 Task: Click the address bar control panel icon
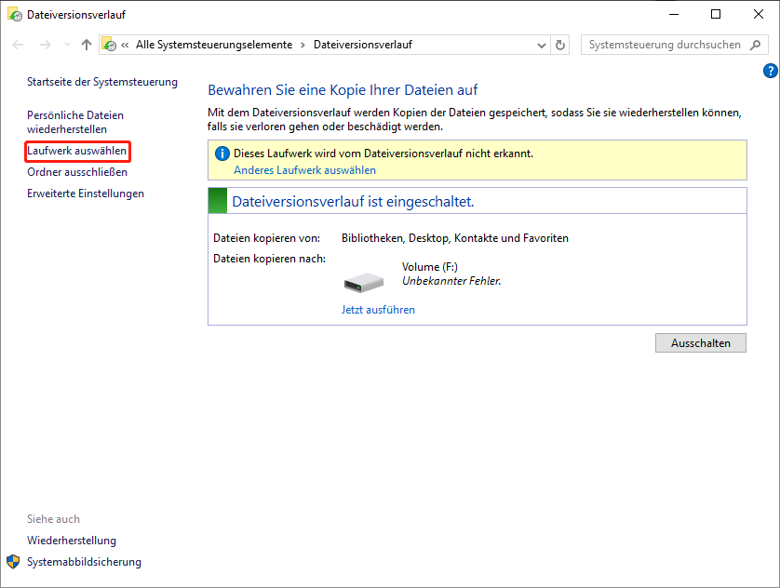[x=110, y=45]
